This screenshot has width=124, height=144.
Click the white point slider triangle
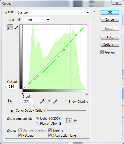coord(87,94)
